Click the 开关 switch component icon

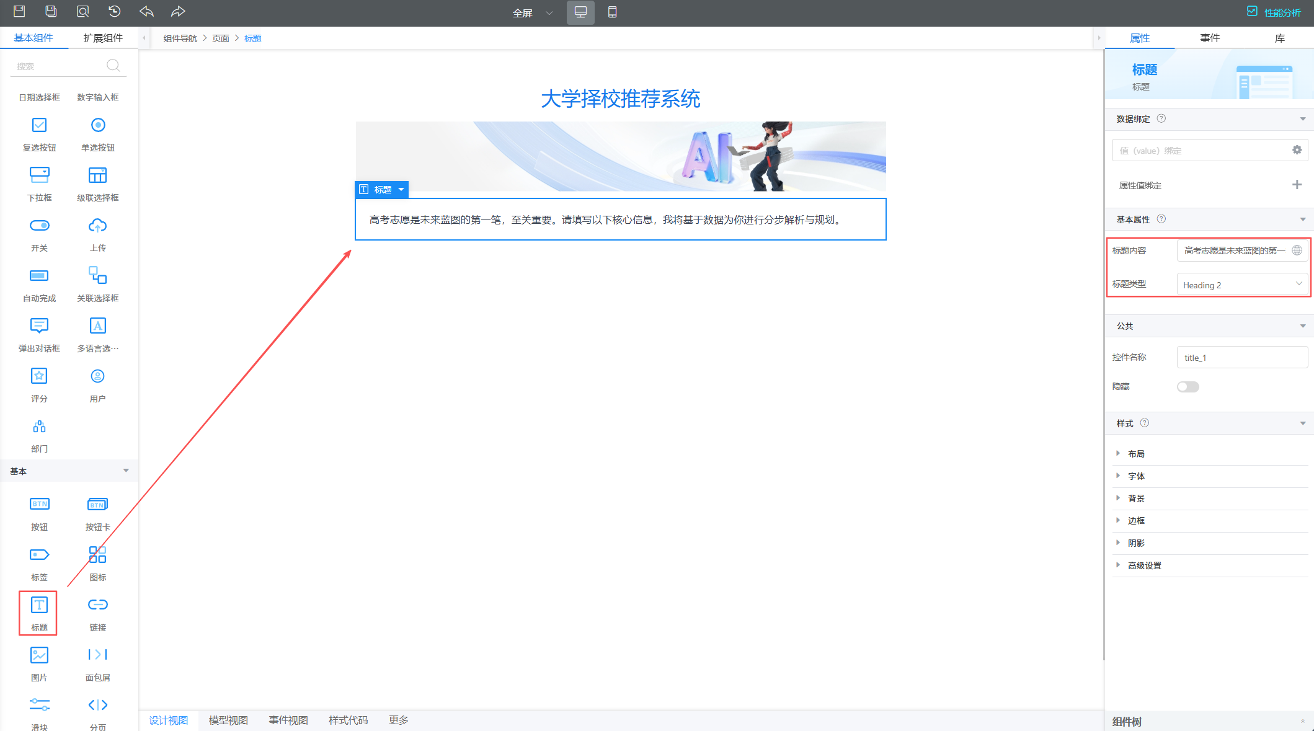point(39,226)
